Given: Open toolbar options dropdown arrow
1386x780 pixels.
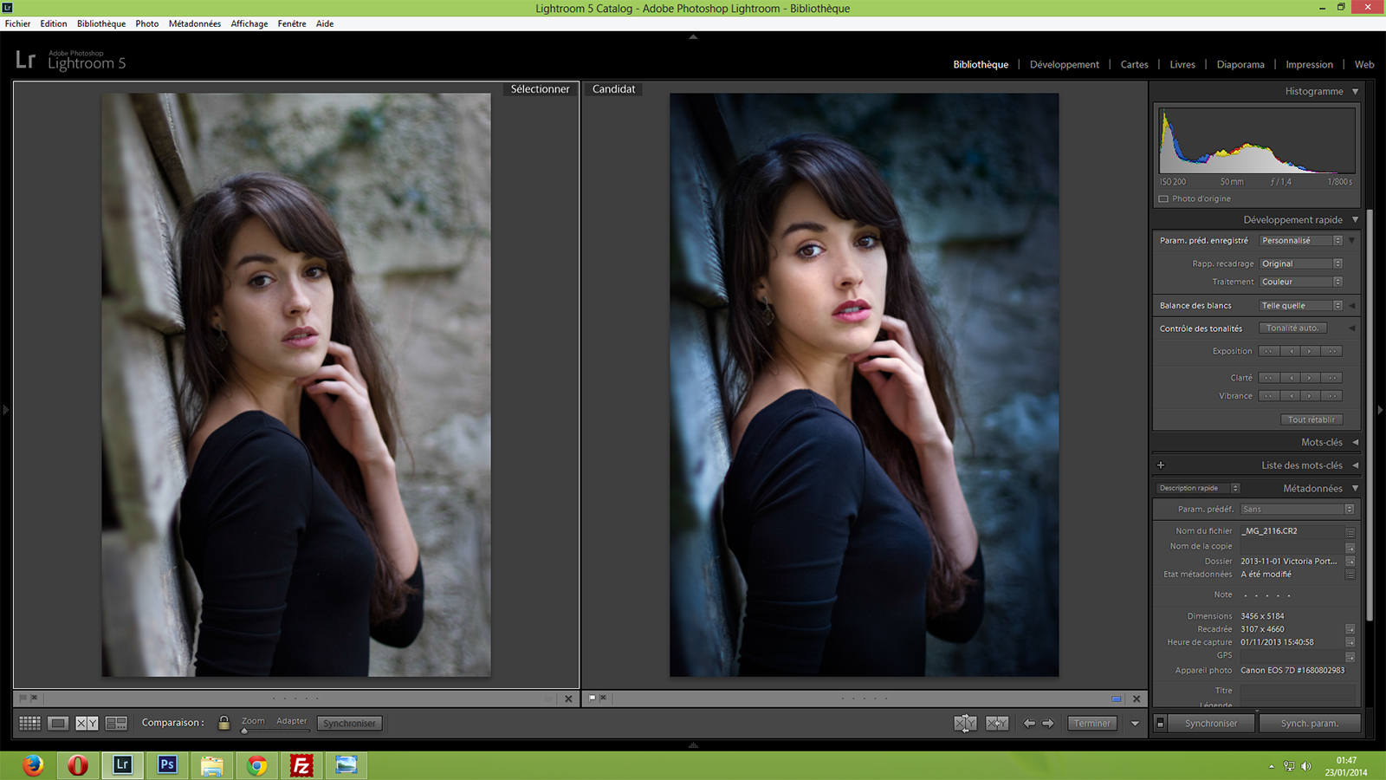Looking at the screenshot, I should point(1135,723).
